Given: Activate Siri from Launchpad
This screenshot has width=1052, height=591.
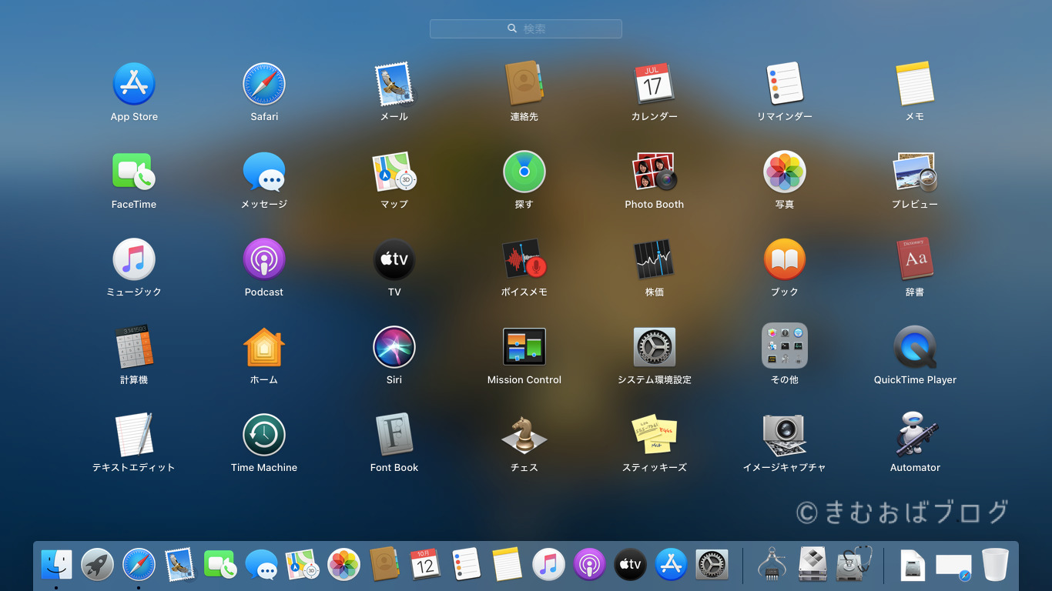Looking at the screenshot, I should (x=394, y=347).
